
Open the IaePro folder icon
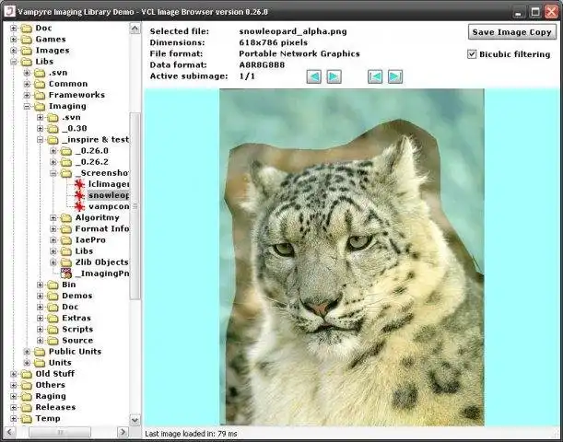66,240
